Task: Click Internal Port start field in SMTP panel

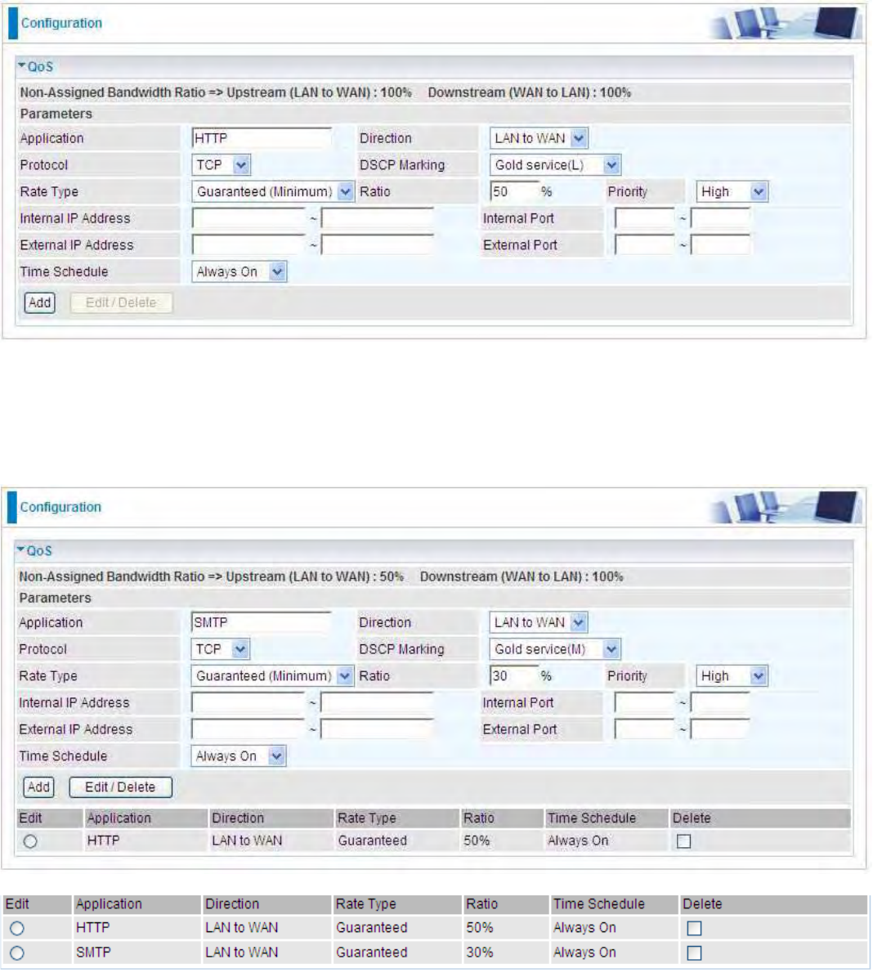Action: (x=645, y=702)
